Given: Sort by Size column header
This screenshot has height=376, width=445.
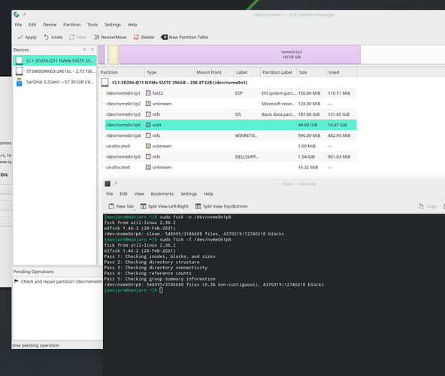Looking at the screenshot, I should (312, 72).
